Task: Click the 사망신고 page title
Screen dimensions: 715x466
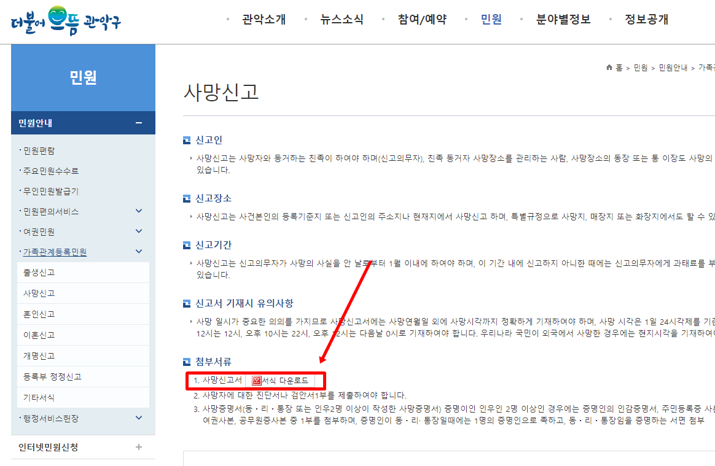Action: 221,91
